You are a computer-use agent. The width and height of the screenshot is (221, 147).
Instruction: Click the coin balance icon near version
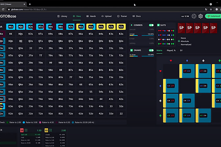click(194, 16)
